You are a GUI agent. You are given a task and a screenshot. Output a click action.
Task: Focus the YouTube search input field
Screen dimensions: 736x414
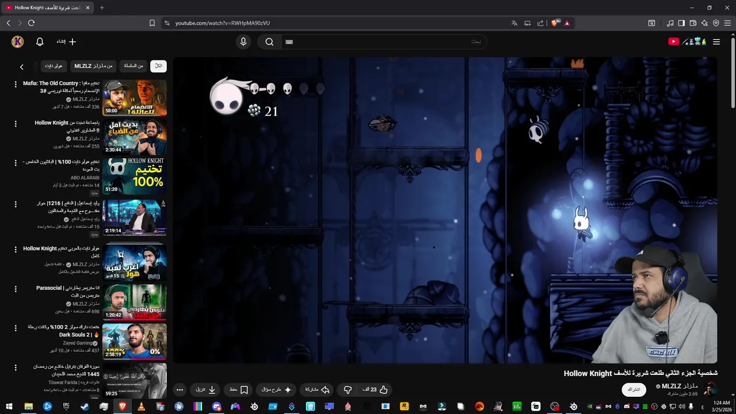click(x=384, y=41)
